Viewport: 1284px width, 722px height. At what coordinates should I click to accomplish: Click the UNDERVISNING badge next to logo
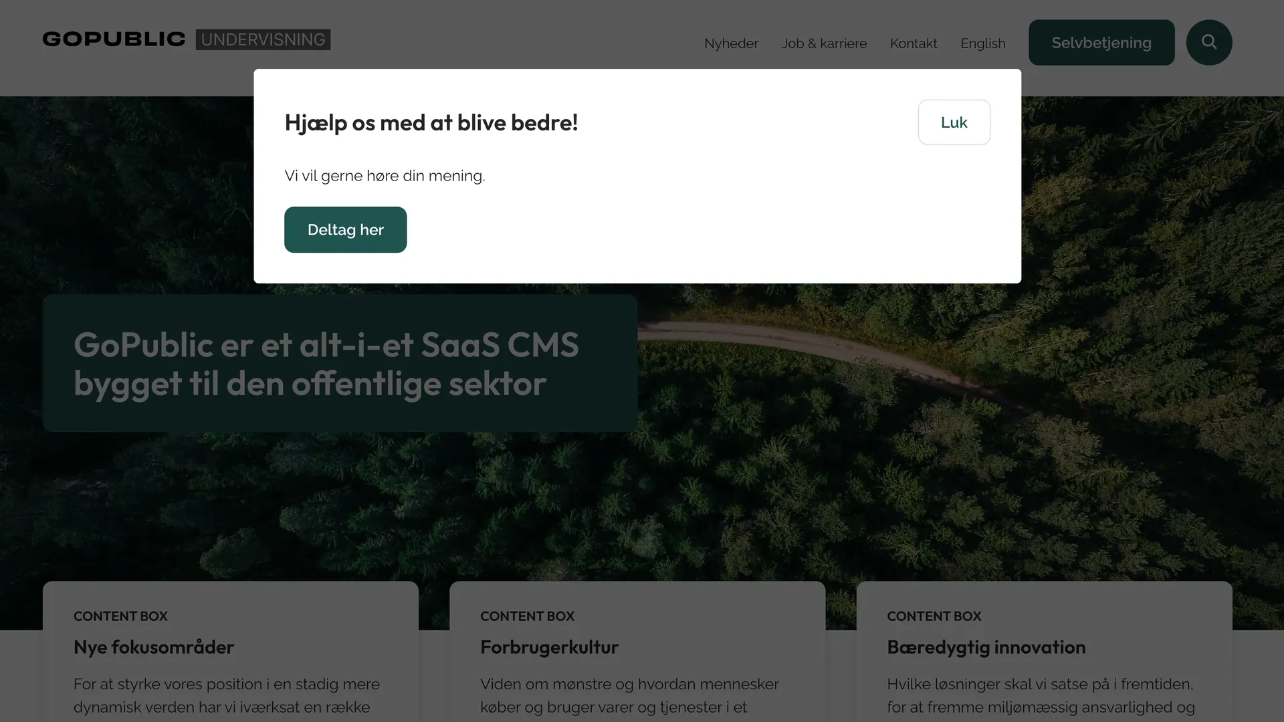coord(263,39)
